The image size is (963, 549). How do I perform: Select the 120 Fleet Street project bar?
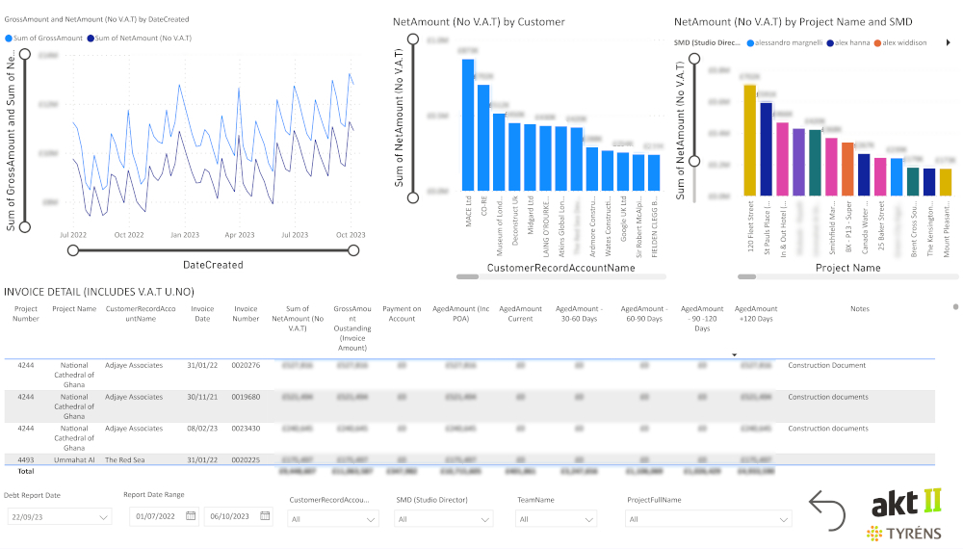pyautogui.click(x=750, y=139)
